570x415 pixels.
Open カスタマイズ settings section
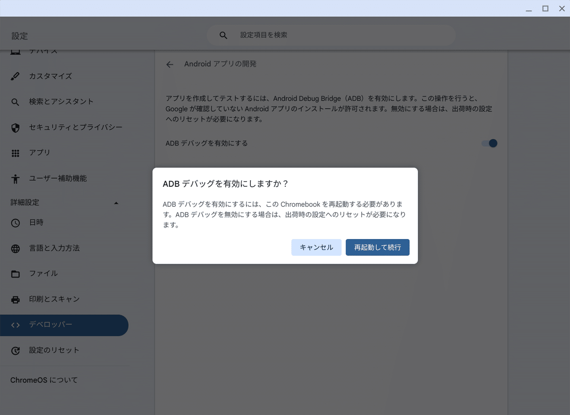64,76
